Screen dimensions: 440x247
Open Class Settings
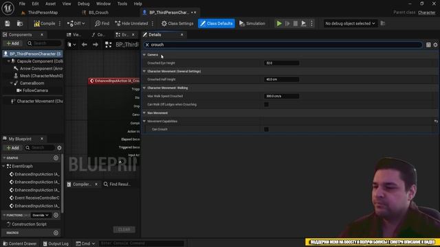[x=177, y=23]
